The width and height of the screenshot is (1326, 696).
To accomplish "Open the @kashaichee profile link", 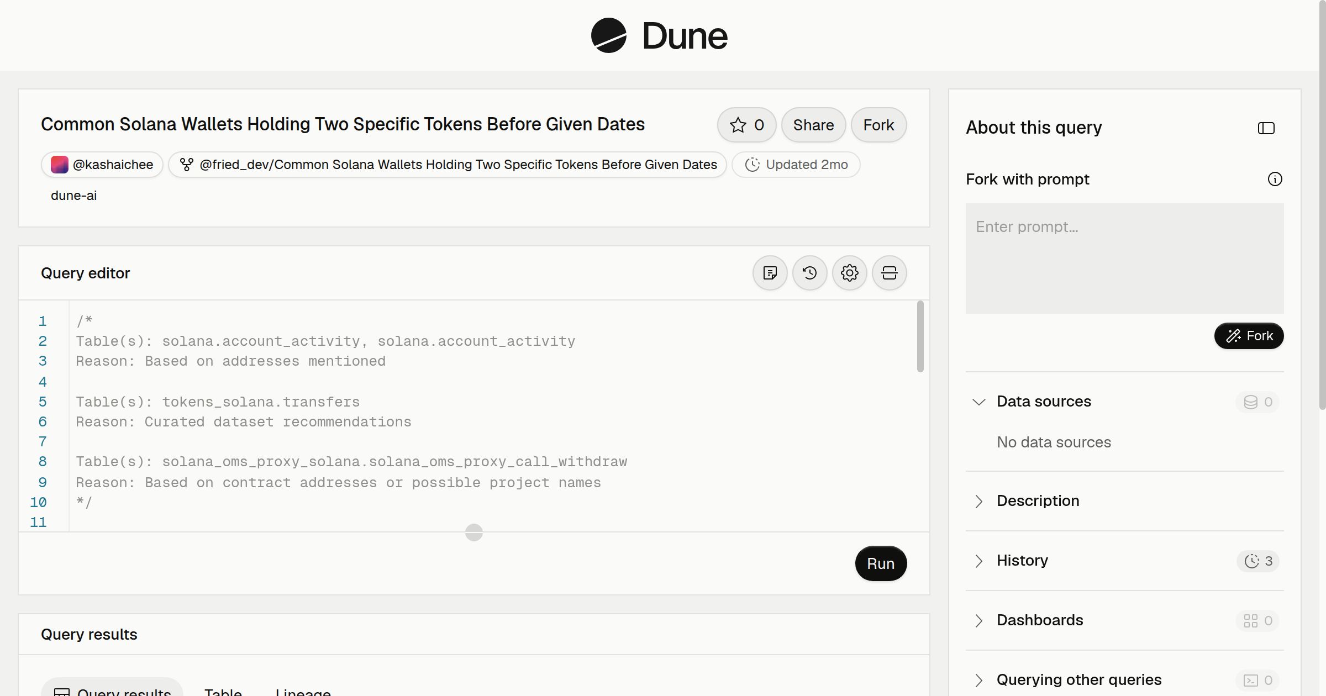I will pos(102,165).
